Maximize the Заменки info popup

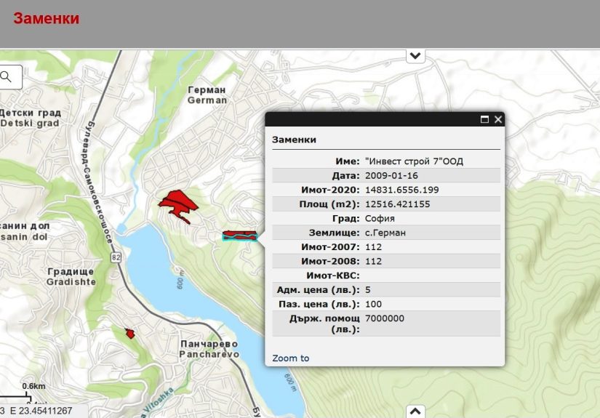484,120
